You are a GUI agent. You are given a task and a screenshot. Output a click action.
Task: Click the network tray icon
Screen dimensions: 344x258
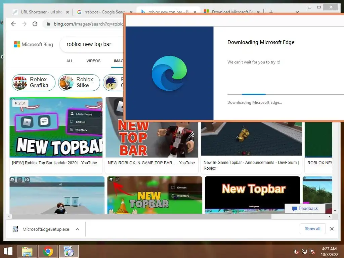304,251
